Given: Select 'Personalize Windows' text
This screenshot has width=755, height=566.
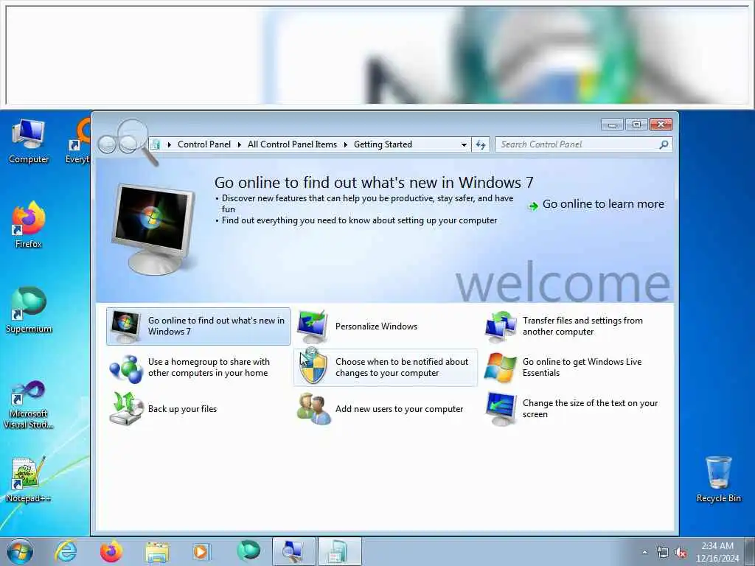Looking at the screenshot, I should click(376, 326).
